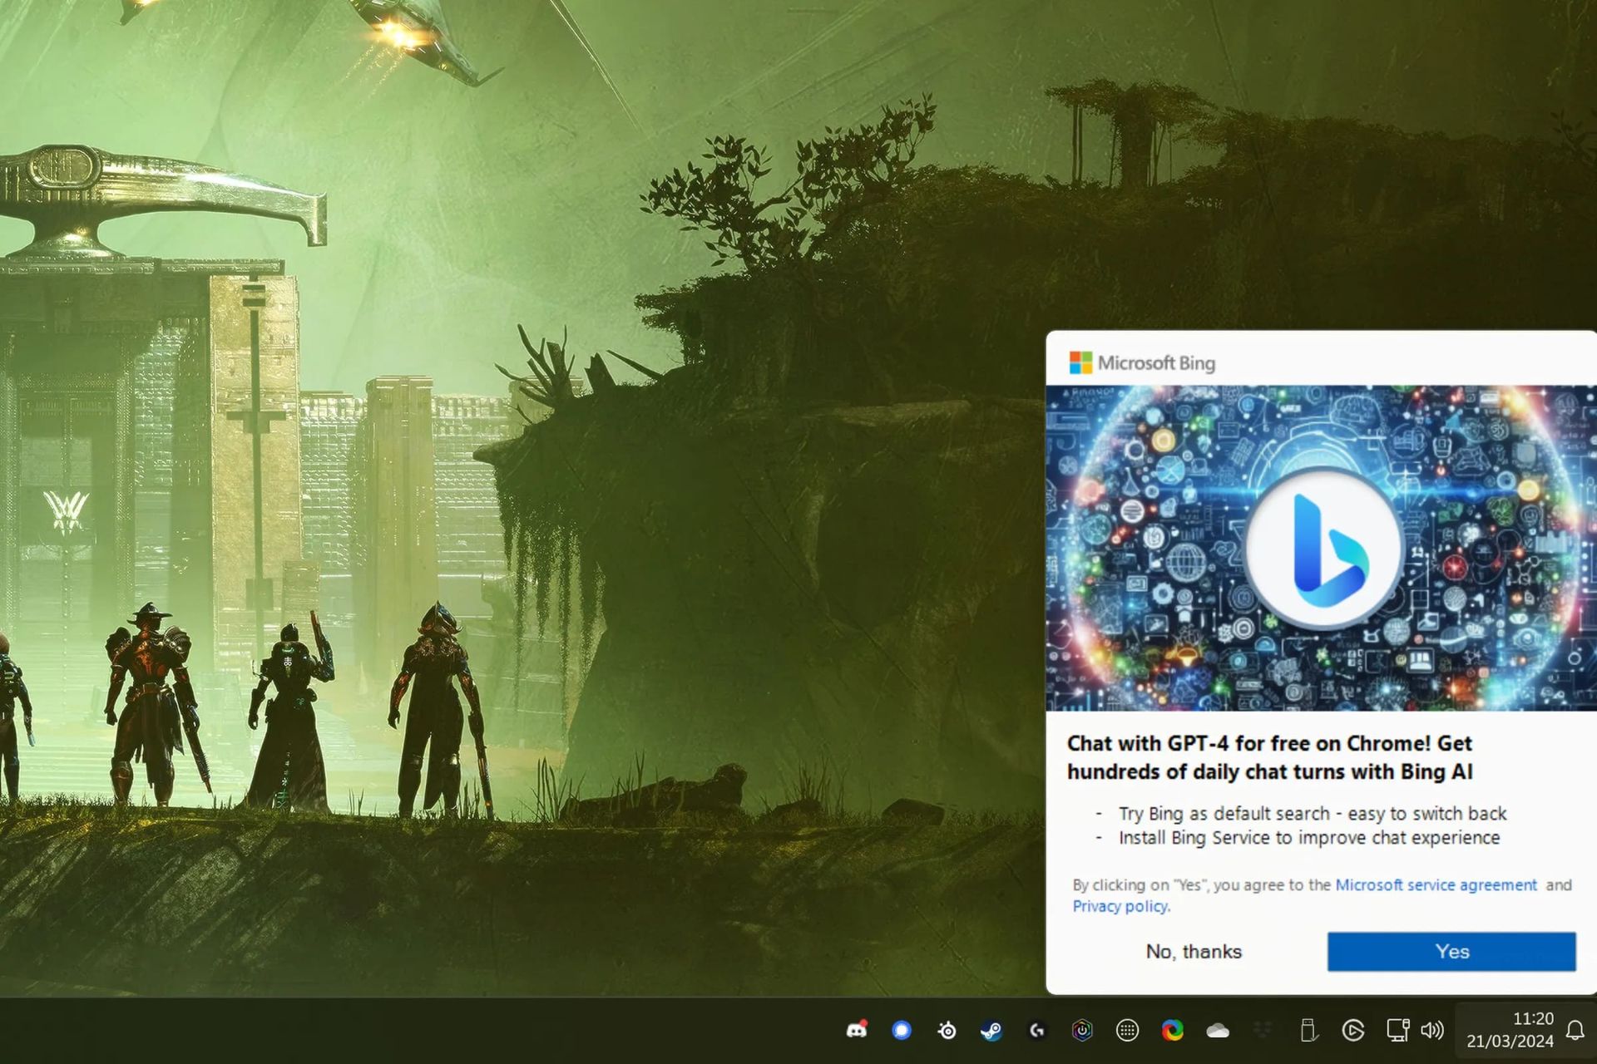This screenshot has height=1064, width=1597.
Task: Click safely remove USB hardware icon
Action: (1308, 1031)
